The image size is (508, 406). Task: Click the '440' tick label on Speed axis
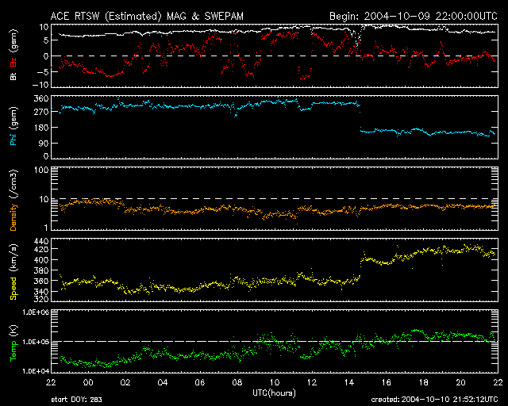[41, 241]
